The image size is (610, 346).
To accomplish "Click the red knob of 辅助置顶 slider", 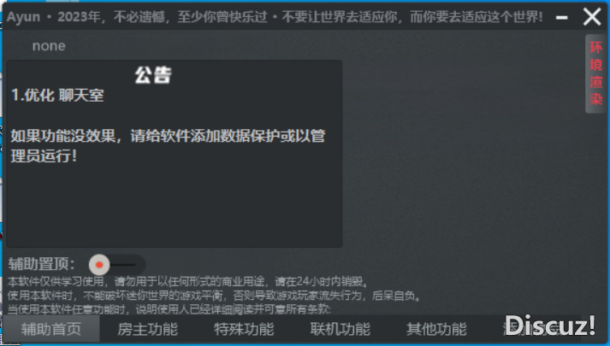I will coord(99,265).
